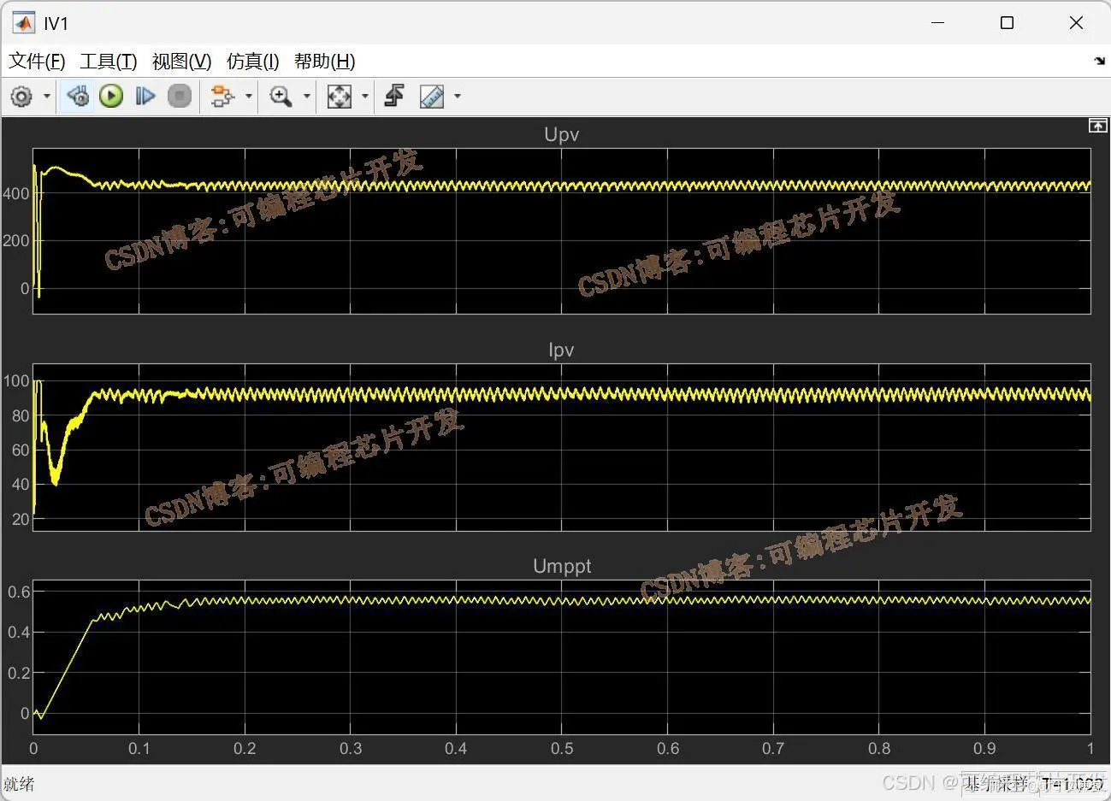Run the simulation with the green play icon
The width and height of the screenshot is (1111, 801).
click(111, 97)
